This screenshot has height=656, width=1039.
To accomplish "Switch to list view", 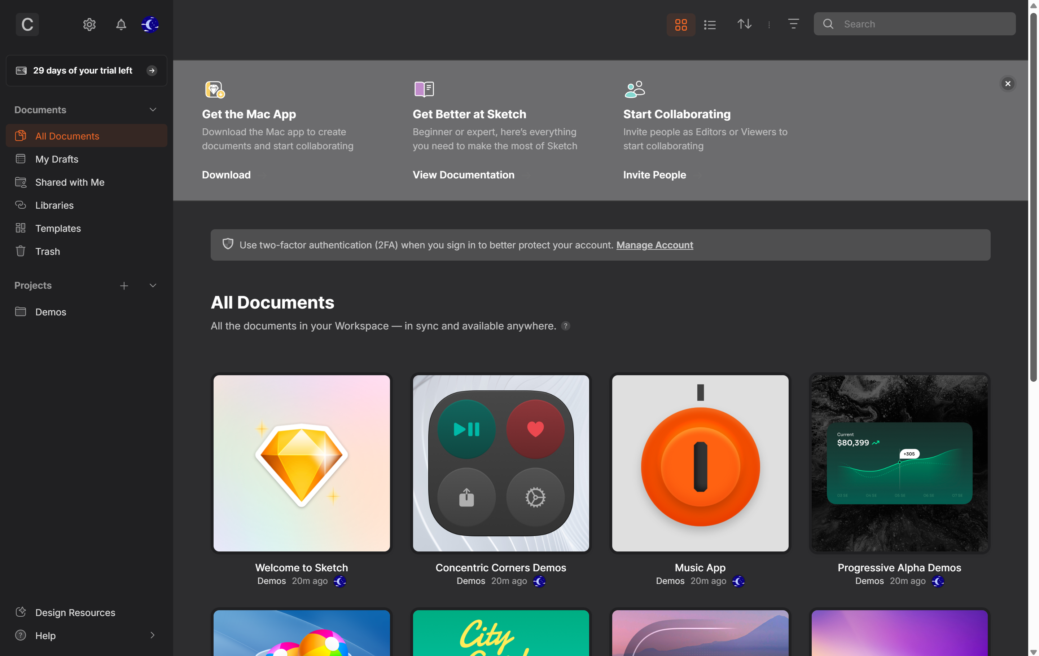I will [710, 24].
